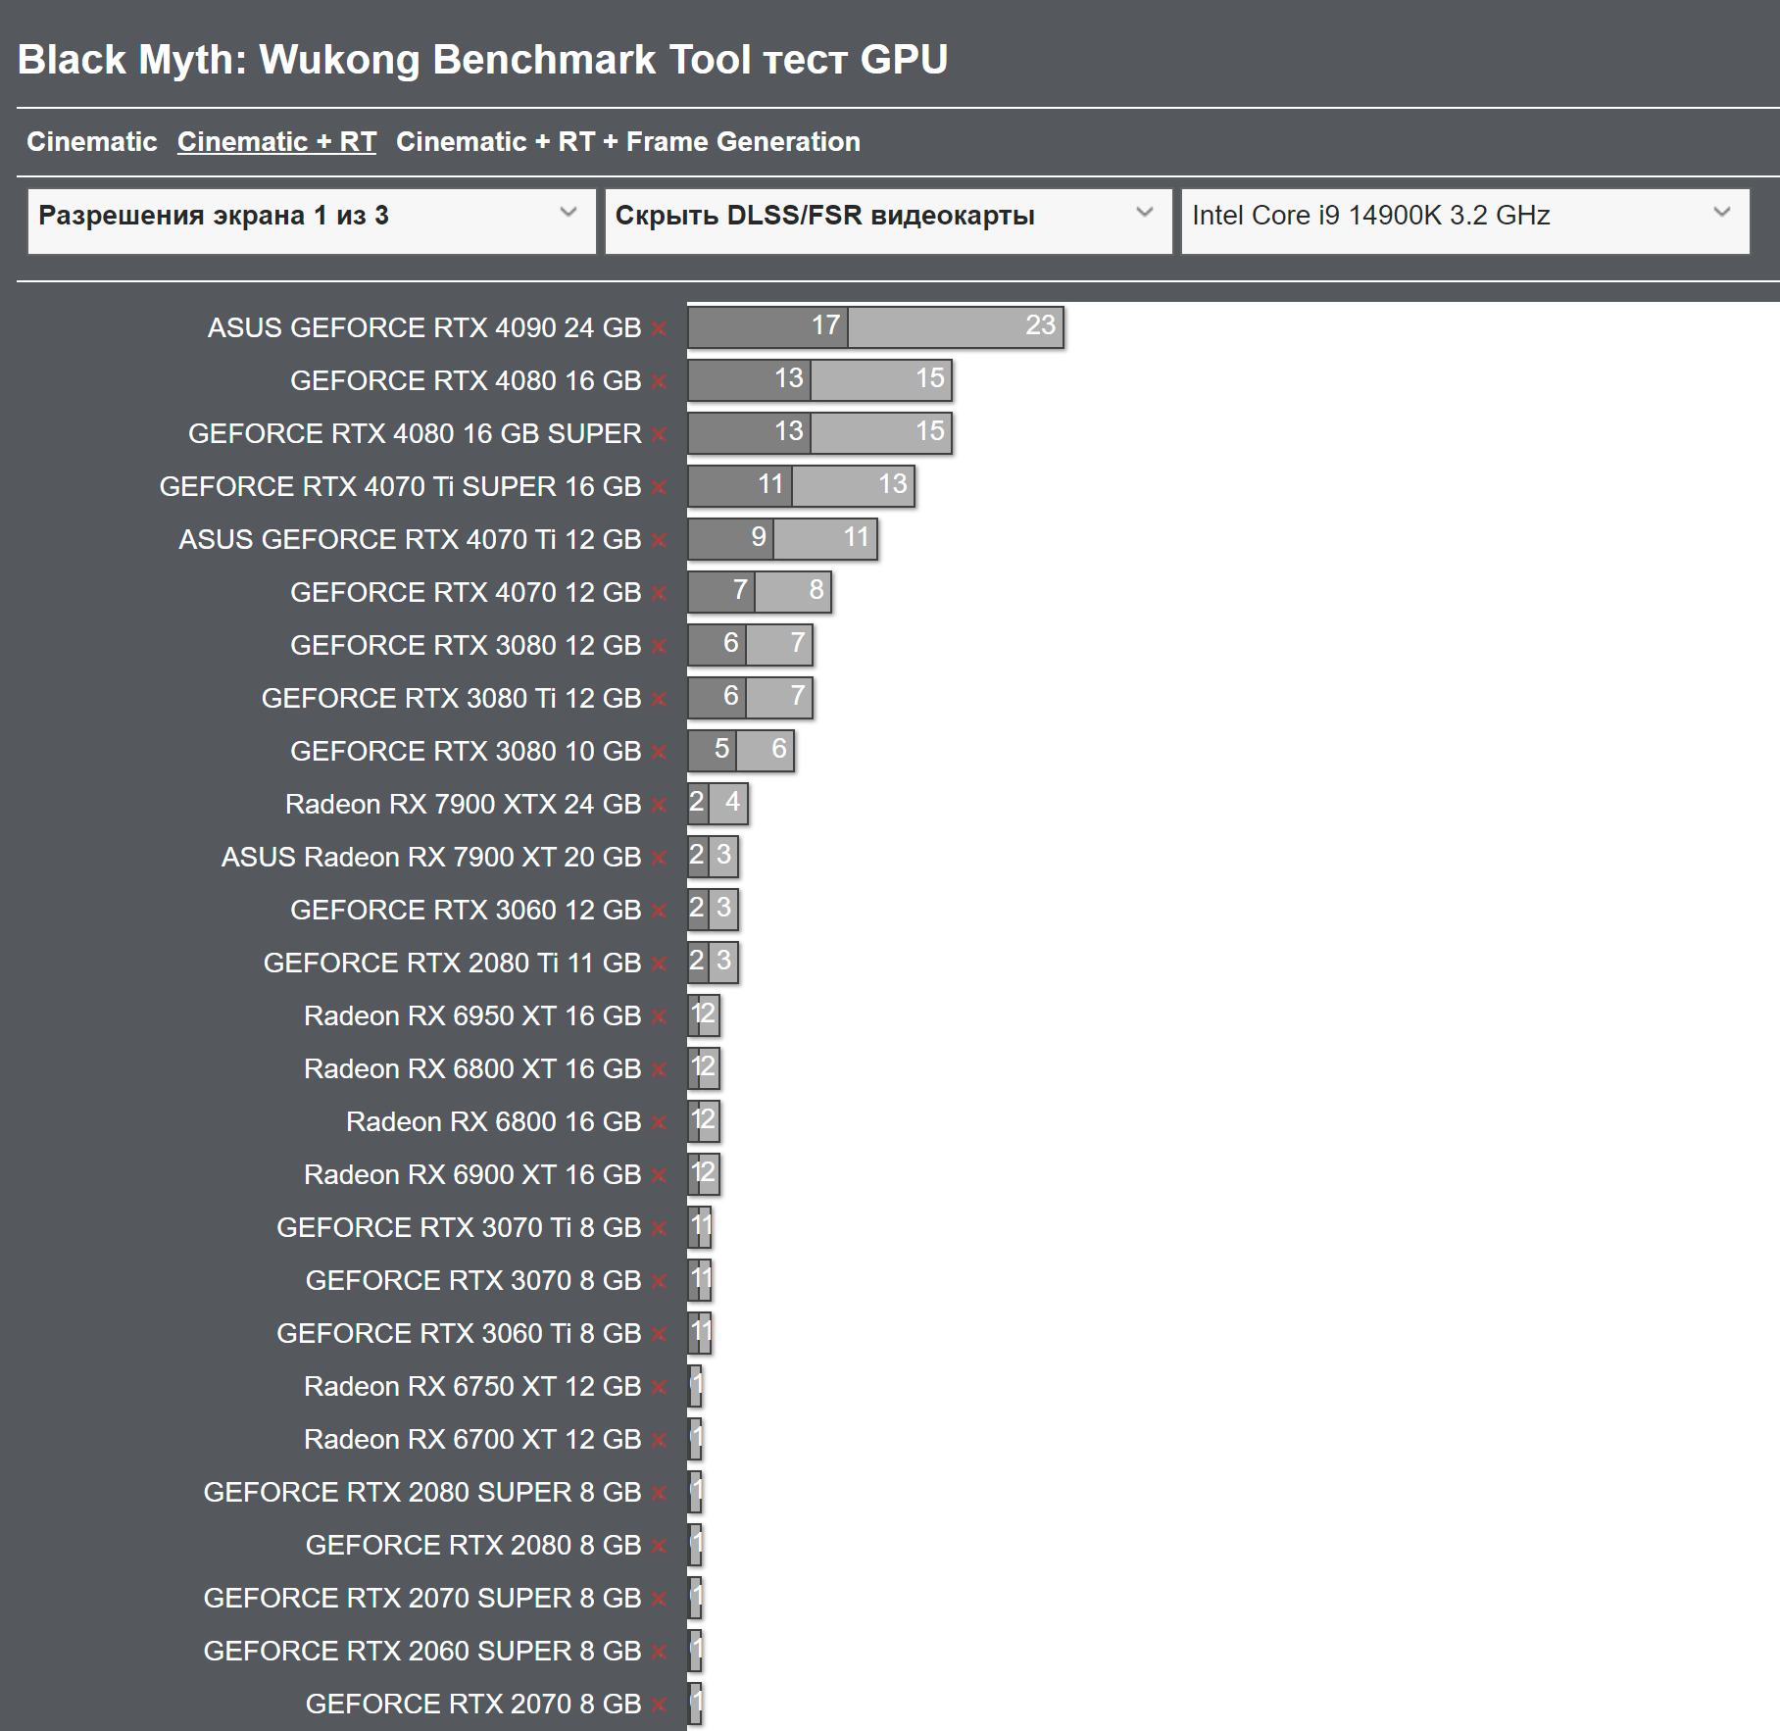The width and height of the screenshot is (1780, 1731).
Task: Remove GEFORCE RTX 3060 12 GB row
Action: (660, 911)
